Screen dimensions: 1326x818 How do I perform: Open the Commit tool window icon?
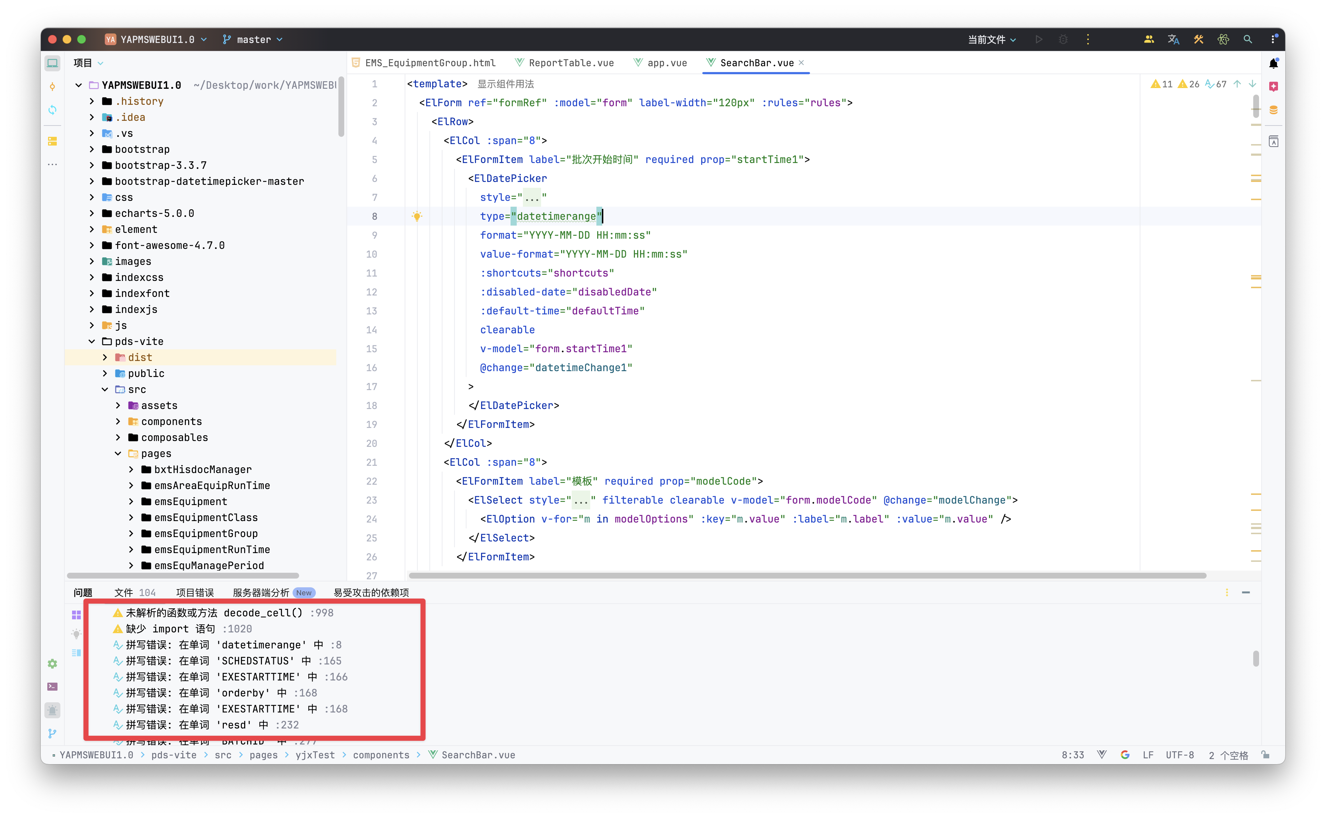point(52,87)
